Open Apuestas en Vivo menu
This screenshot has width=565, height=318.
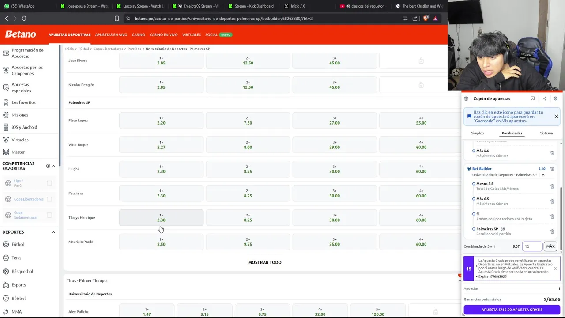click(111, 34)
